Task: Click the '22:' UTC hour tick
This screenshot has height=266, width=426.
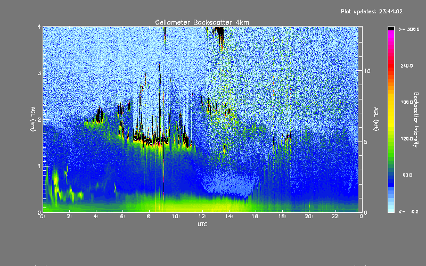Action: 335,217
